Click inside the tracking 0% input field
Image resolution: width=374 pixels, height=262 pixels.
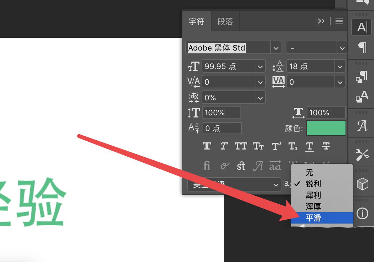228,97
